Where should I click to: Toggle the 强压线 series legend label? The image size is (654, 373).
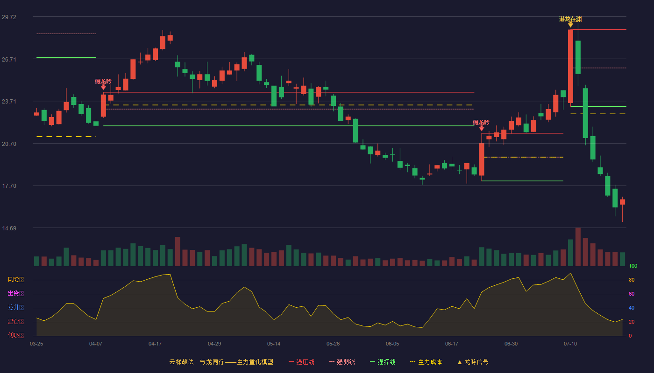305,362
